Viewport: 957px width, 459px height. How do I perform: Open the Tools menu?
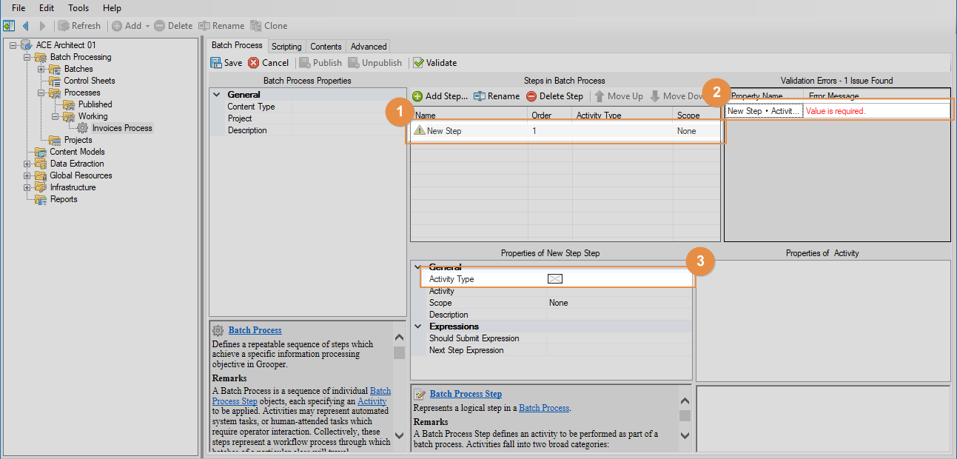click(x=78, y=7)
